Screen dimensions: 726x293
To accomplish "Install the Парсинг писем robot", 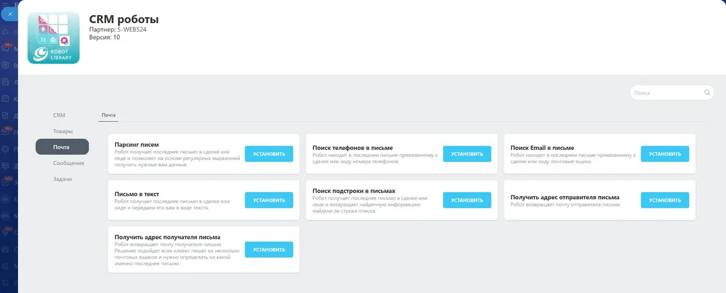I will click(x=269, y=154).
